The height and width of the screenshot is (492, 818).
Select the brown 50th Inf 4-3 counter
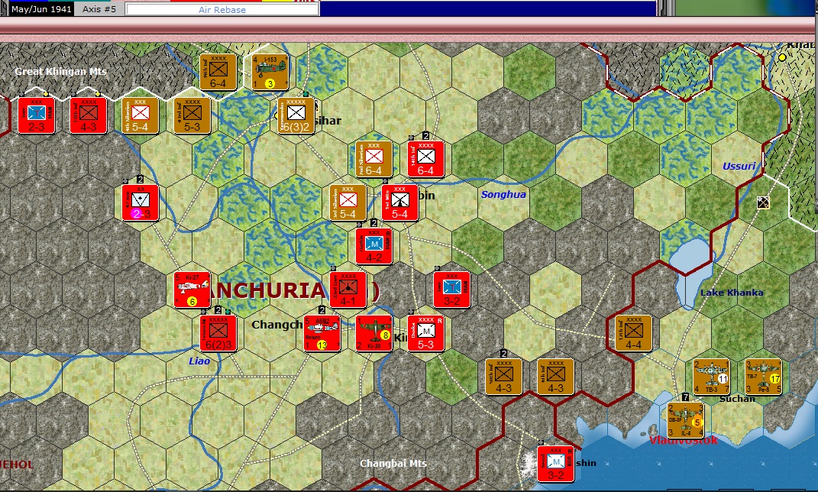(503, 377)
